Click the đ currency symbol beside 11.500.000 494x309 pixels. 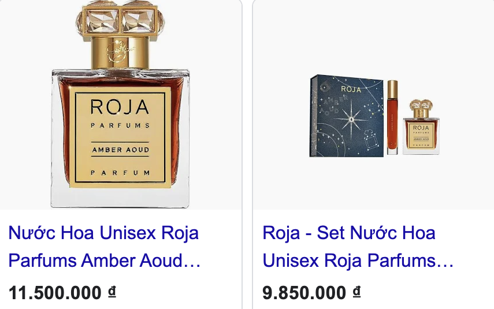tap(112, 291)
